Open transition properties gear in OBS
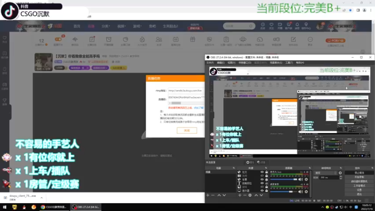Viewport: 375px width, 211px height. click(x=340, y=173)
